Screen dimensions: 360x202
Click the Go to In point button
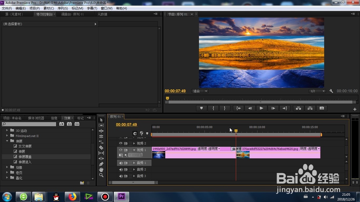238,108
